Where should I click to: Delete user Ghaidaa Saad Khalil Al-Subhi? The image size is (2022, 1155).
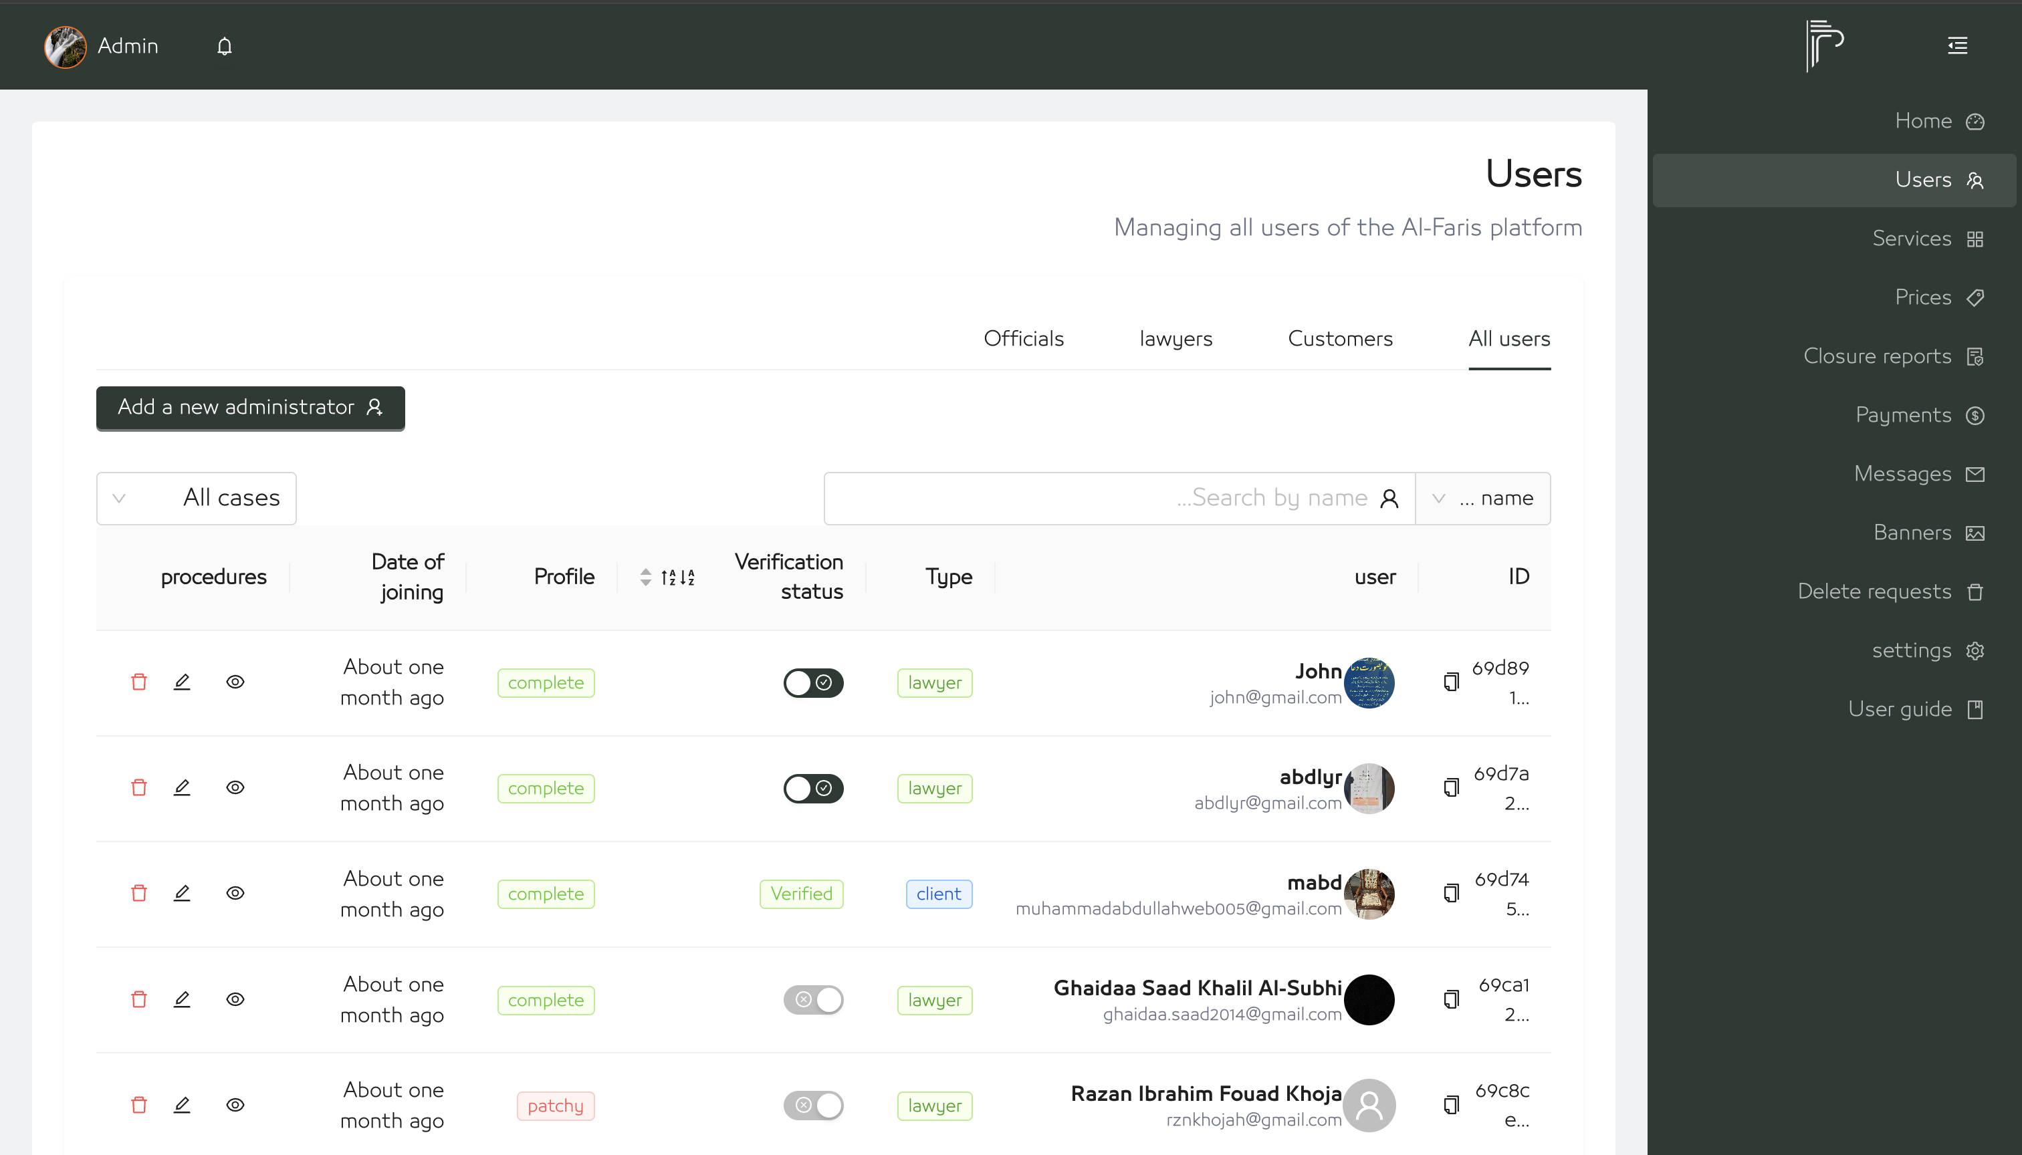[x=139, y=999]
